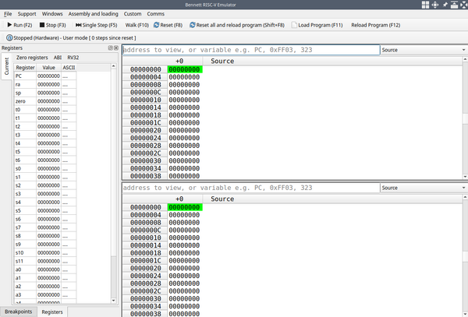Screen dimensions: 468x317
Task: Click the upper memory address input field
Action: (x=250, y=50)
